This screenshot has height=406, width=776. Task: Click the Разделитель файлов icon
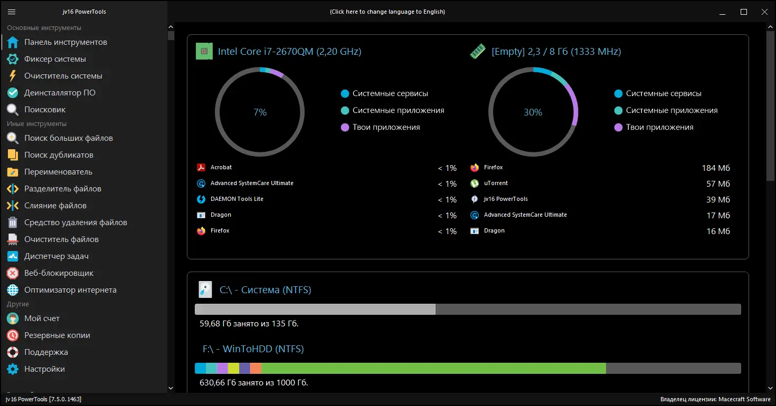(13, 189)
